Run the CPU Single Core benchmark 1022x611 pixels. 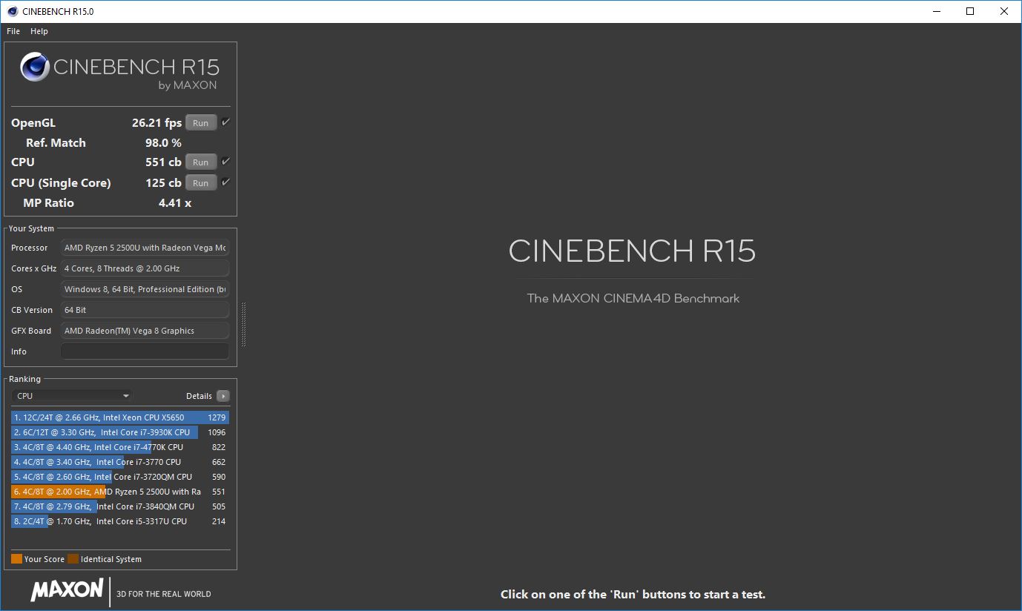coord(201,183)
